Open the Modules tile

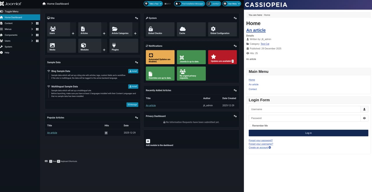pos(90,46)
